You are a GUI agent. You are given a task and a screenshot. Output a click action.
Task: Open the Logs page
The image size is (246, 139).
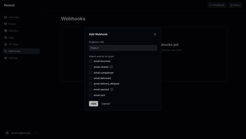[21, 38]
